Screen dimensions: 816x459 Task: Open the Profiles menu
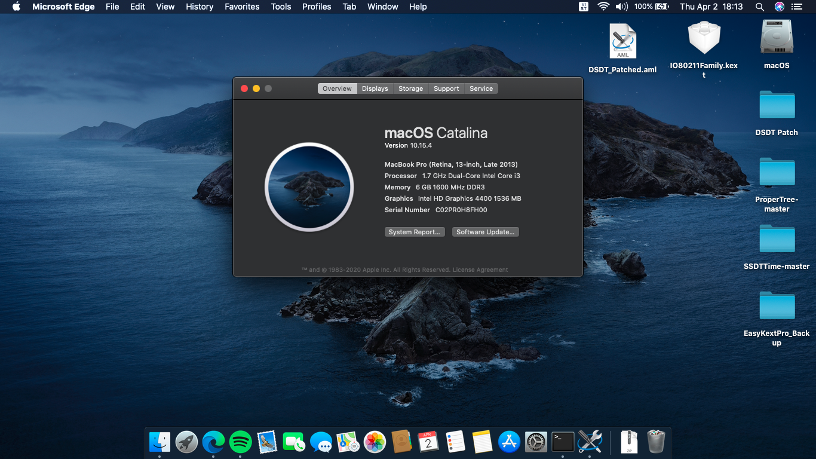pos(317,7)
